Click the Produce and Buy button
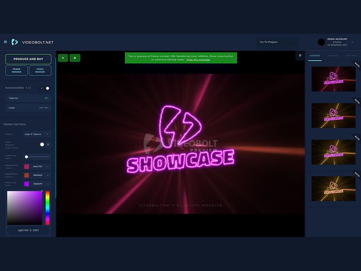Image resolution: width=361 pixels, height=271 pixels. pos(28,59)
